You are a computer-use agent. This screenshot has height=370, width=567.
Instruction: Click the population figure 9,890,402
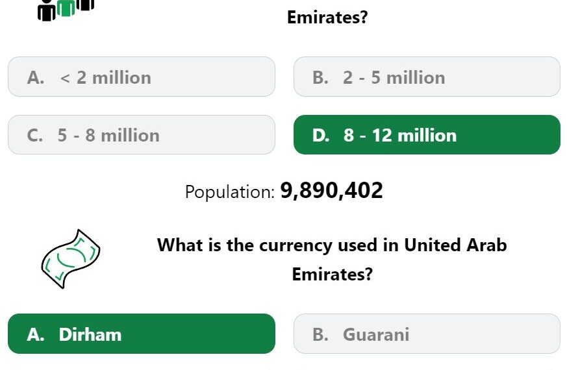pos(331,191)
